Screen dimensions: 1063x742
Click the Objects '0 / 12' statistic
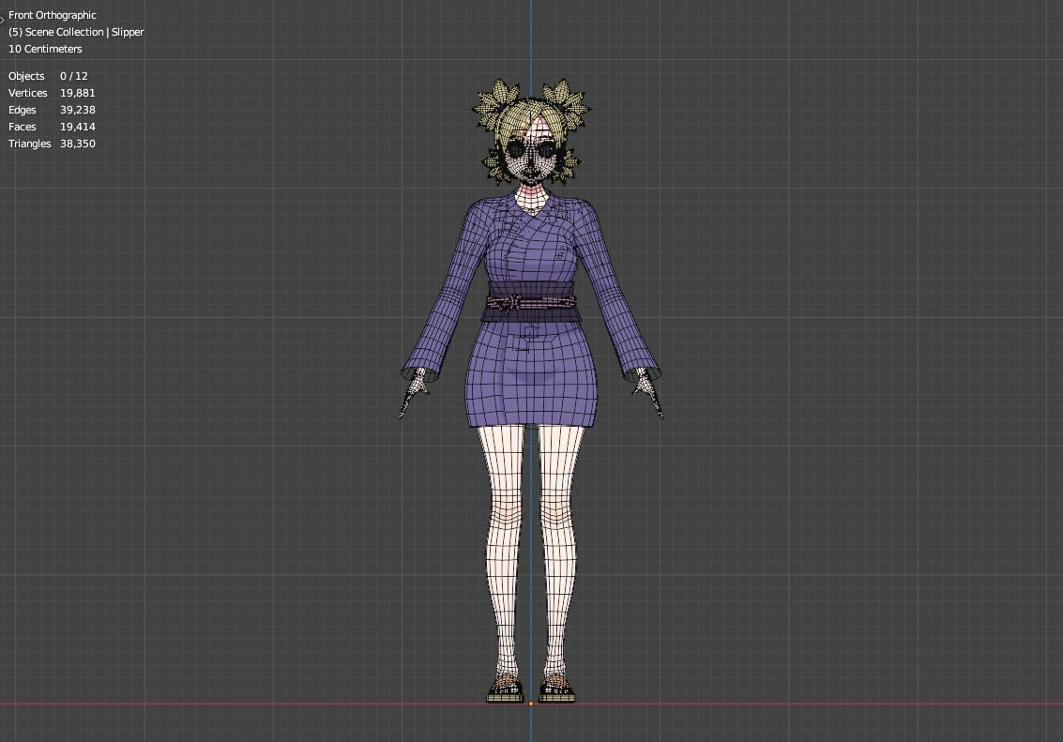coord(74,76)
